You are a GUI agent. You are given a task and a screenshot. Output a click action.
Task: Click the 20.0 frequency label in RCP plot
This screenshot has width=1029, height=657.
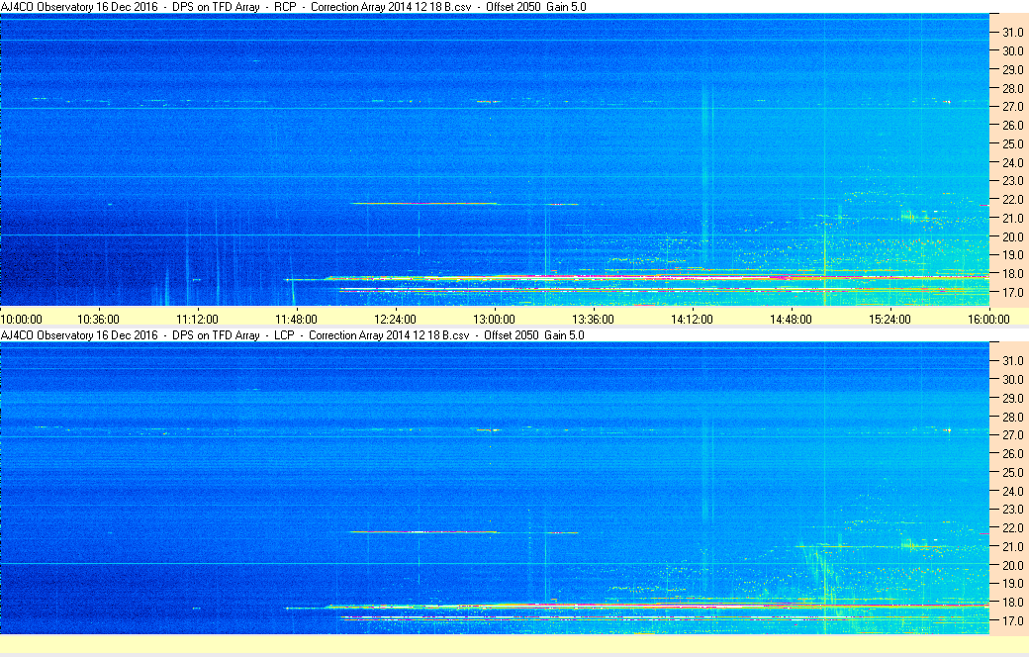(1012, 236)
